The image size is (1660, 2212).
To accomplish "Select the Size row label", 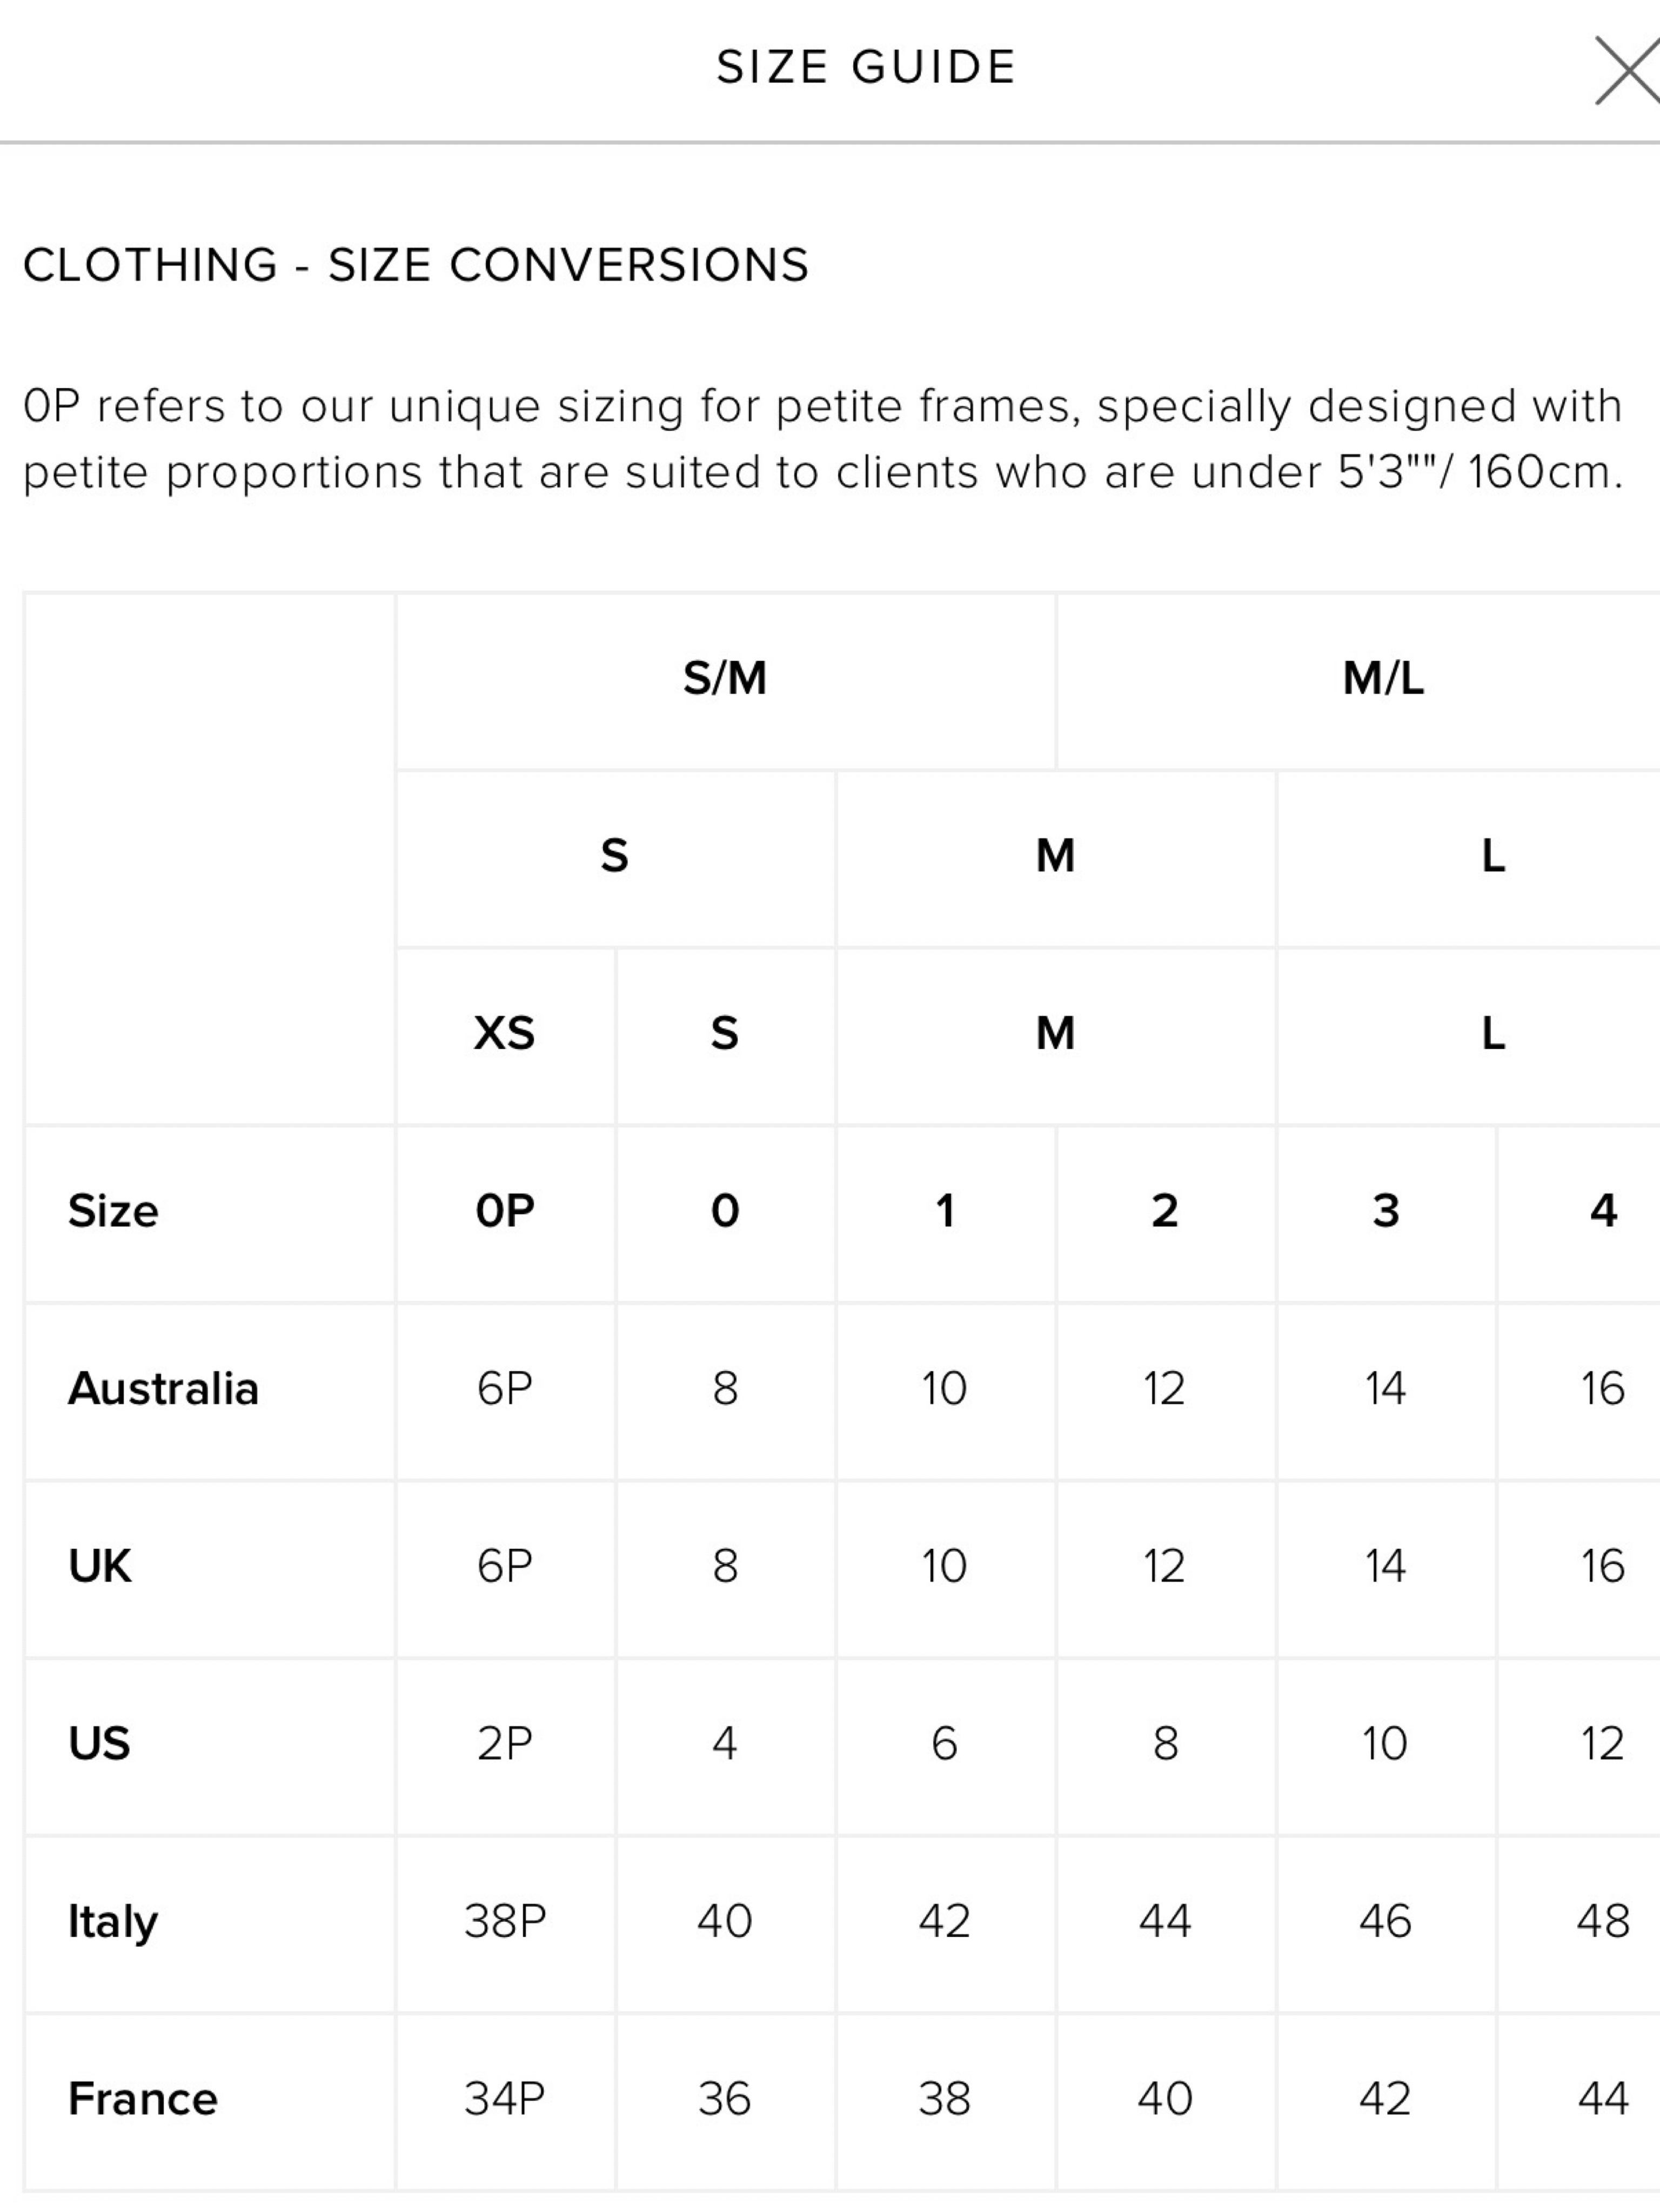I will pyautogui.click(x=113, y=1212).
